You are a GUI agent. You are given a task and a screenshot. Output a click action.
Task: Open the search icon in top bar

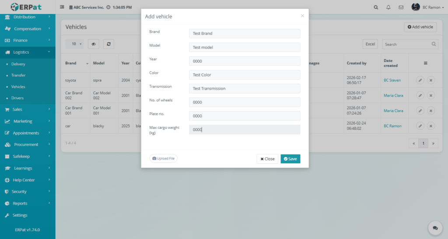(x=376, y=7)
